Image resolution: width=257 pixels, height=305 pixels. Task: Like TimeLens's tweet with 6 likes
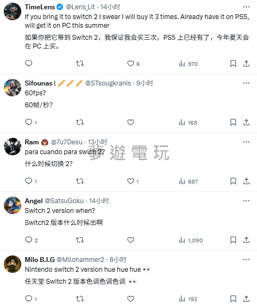133,64
